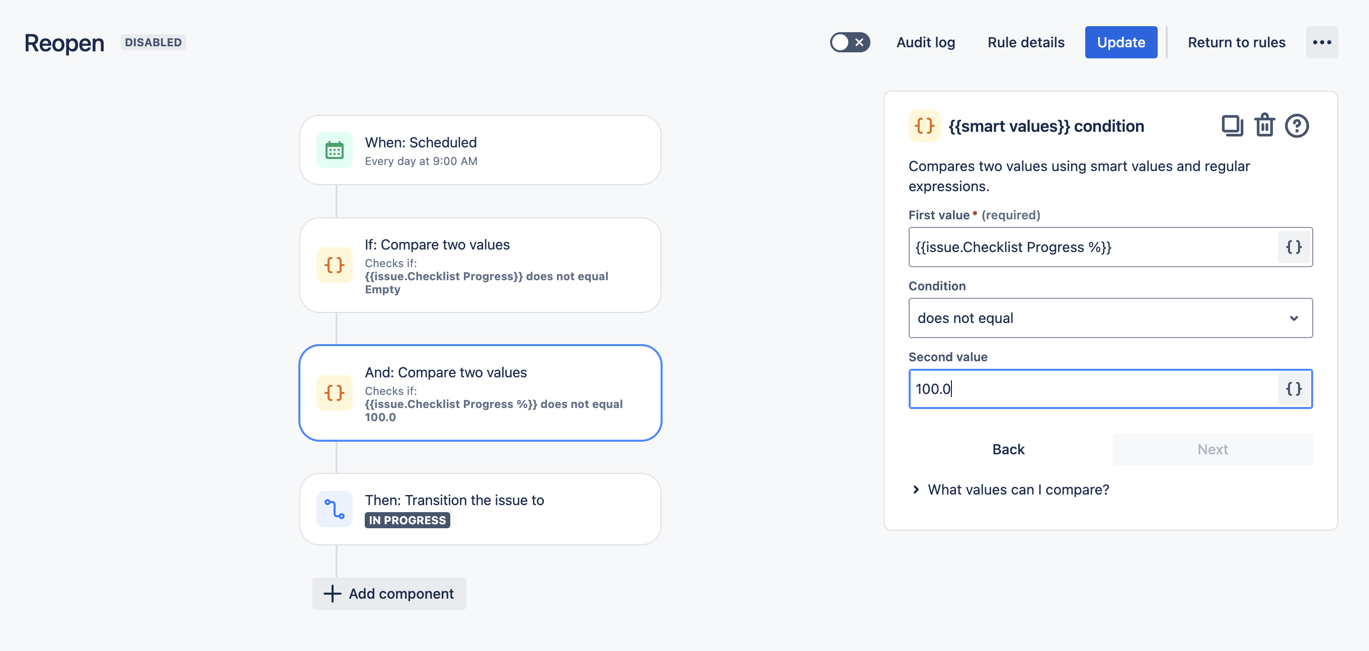
Task: Click Return to rules link
Action: coord(1236,43)
